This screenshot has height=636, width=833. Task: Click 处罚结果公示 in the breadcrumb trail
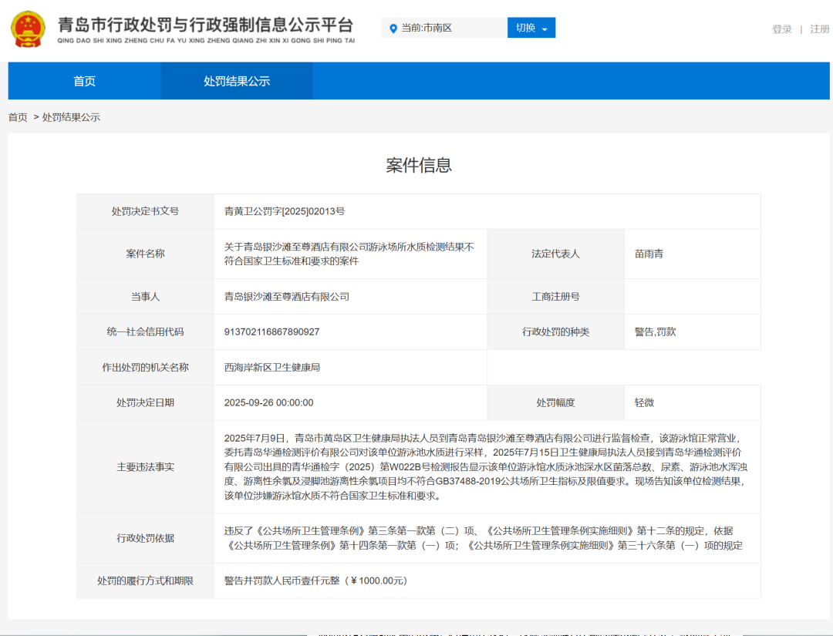click(71, 117)
